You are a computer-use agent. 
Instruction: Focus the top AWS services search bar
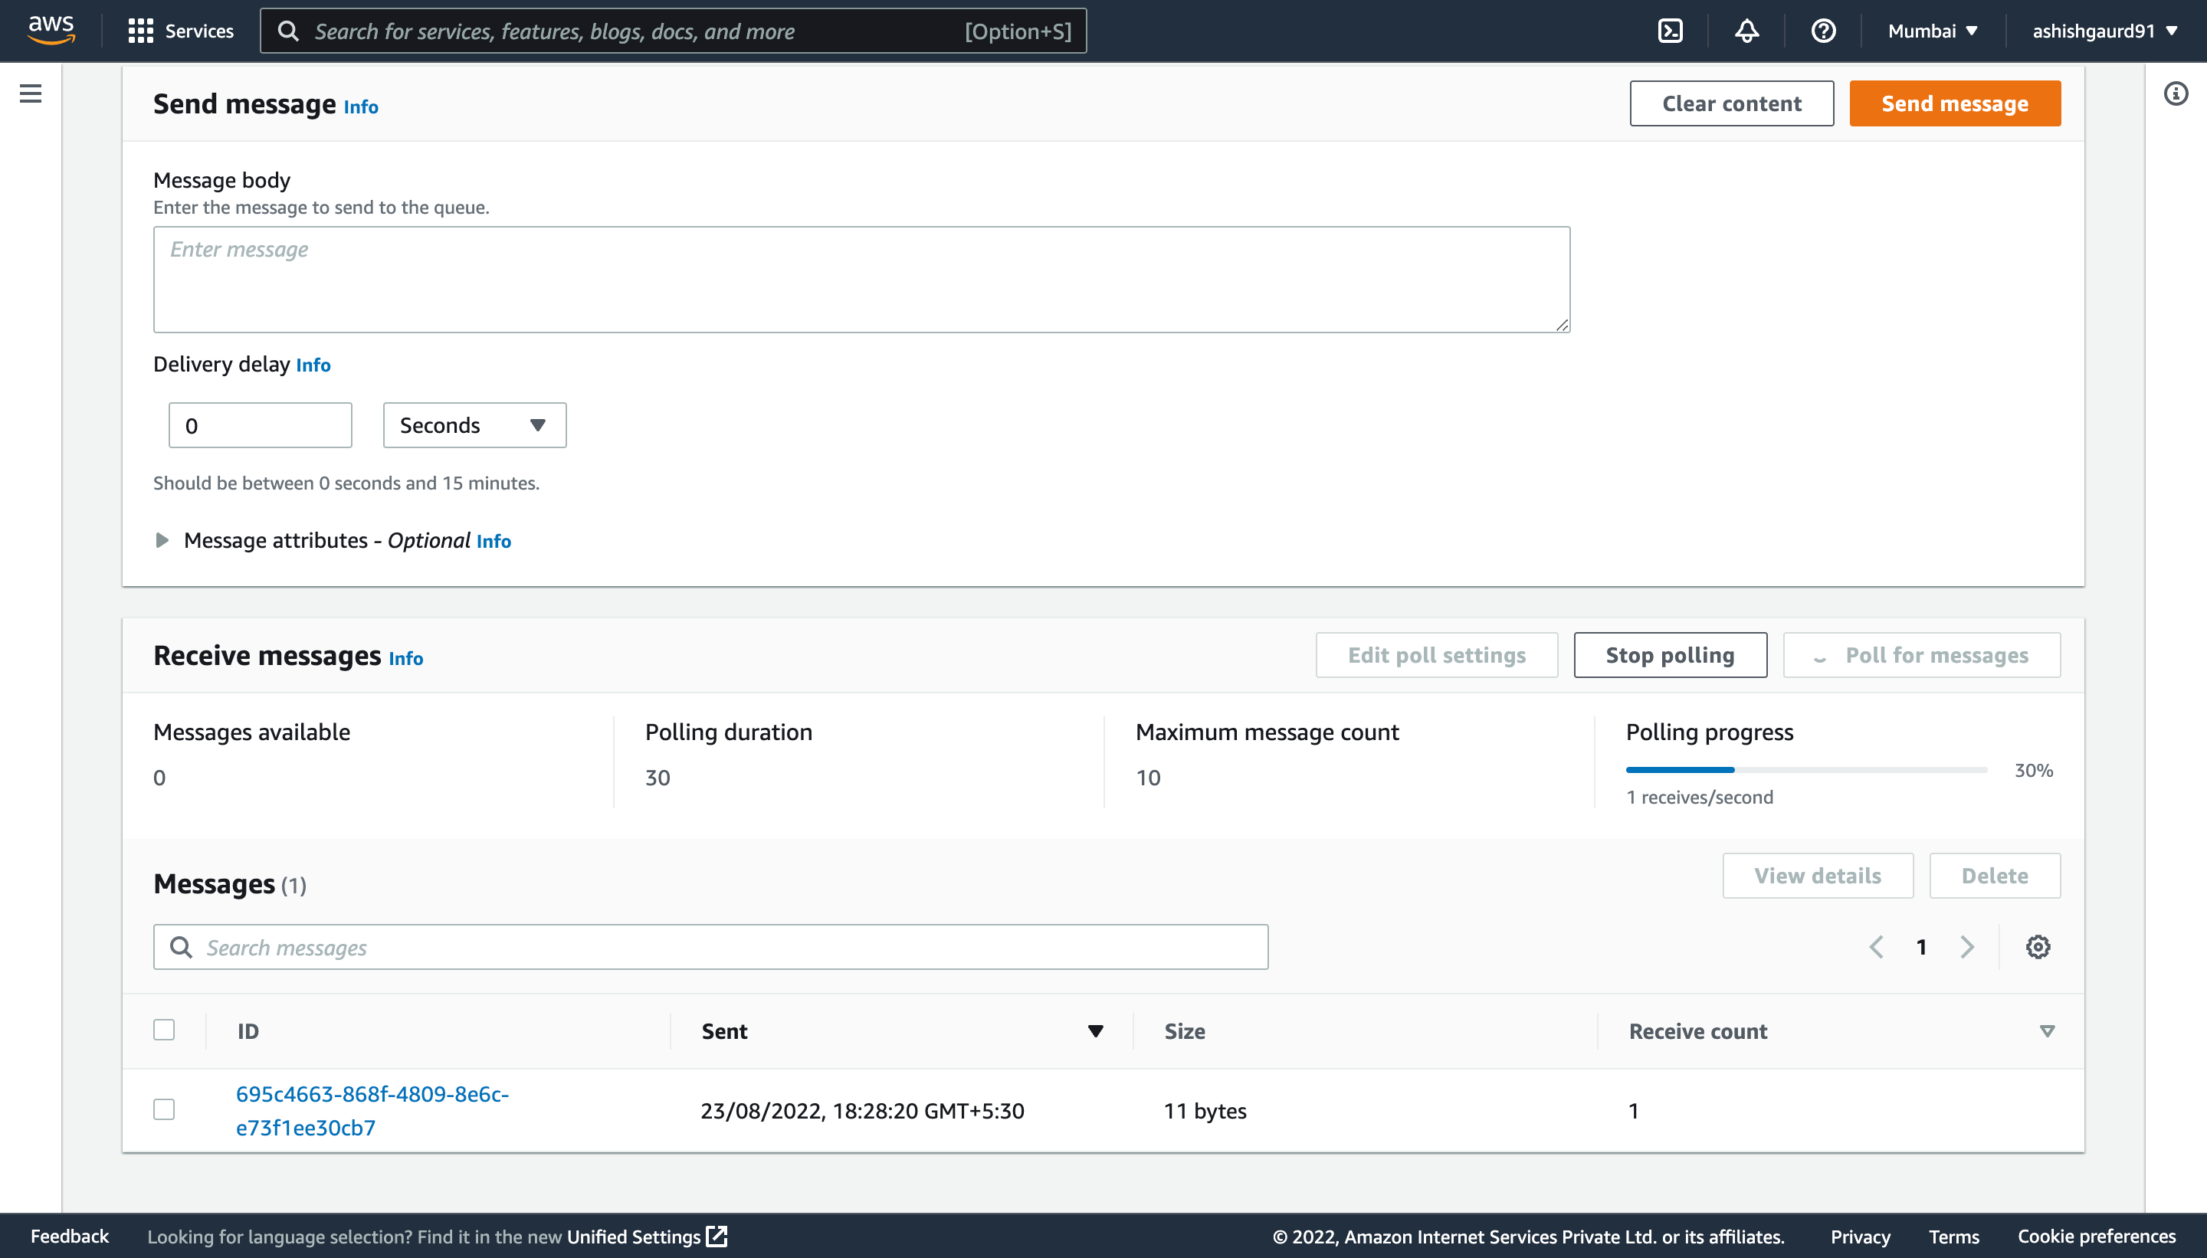pos(673,31)
